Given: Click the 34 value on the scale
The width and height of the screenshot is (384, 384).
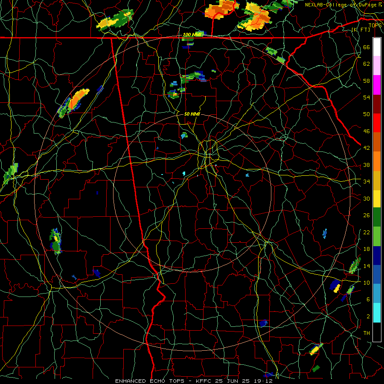Looking at the screenshot, I should tap(367, 181).
